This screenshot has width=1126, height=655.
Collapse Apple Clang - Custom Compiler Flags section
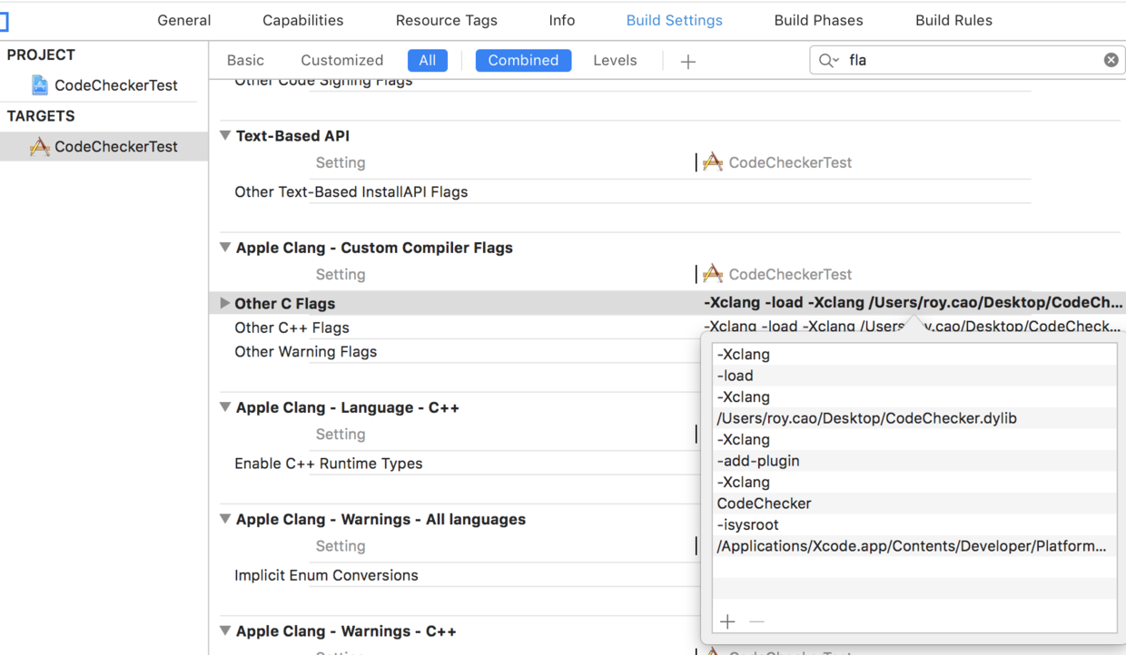[225, 248]
